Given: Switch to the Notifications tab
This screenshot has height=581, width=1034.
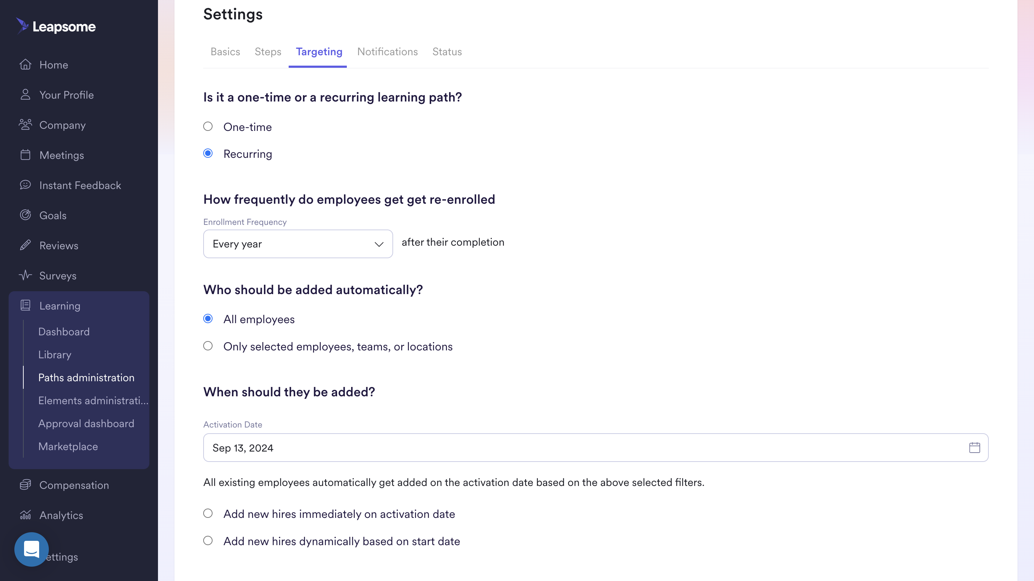Looking at the screenshot, I should click(x=387, y=52).
